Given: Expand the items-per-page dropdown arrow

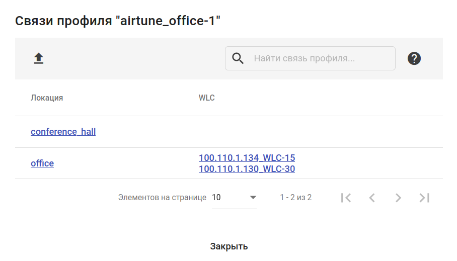Looking at the screenshot, I should pos(253,198).
